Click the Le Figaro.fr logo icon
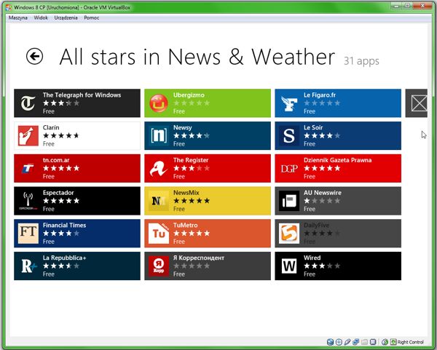 (288, 103)
